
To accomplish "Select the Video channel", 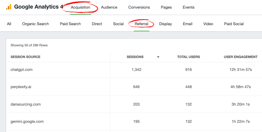I will [x=208, y=24].
